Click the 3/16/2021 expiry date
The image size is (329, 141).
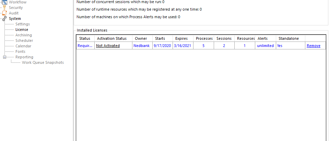pos(183,46)
